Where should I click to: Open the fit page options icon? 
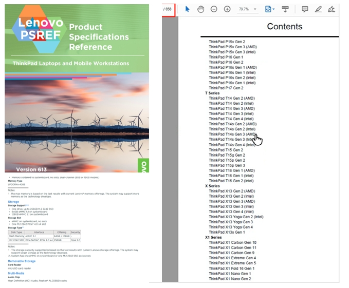coord(268,9)
